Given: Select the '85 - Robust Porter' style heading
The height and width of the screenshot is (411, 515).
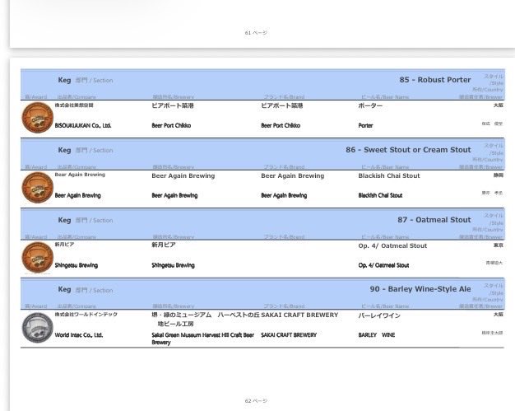Looking at the screenshot, I should point(435,80).
